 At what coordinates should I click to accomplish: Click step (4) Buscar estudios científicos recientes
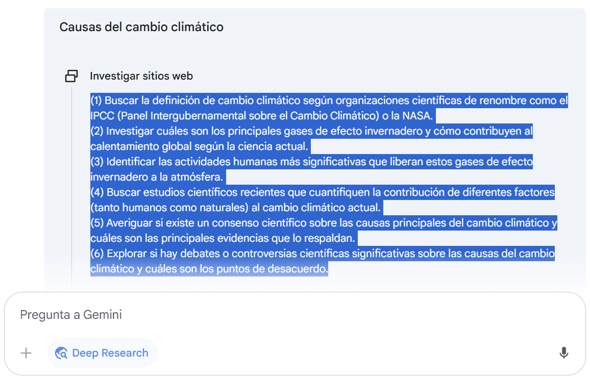(x=323, y=200)
